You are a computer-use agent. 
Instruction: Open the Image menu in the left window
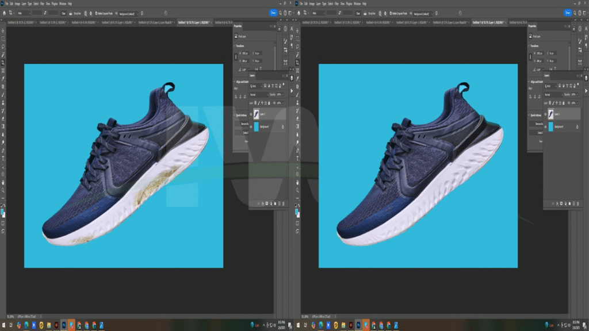pyautogui.click(x=17, y=4)
